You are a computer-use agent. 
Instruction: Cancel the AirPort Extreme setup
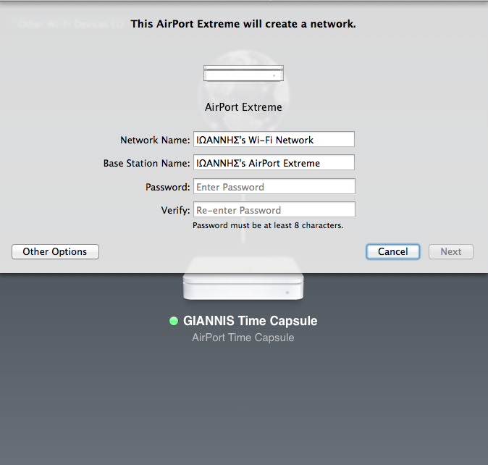tap(392, 251)
